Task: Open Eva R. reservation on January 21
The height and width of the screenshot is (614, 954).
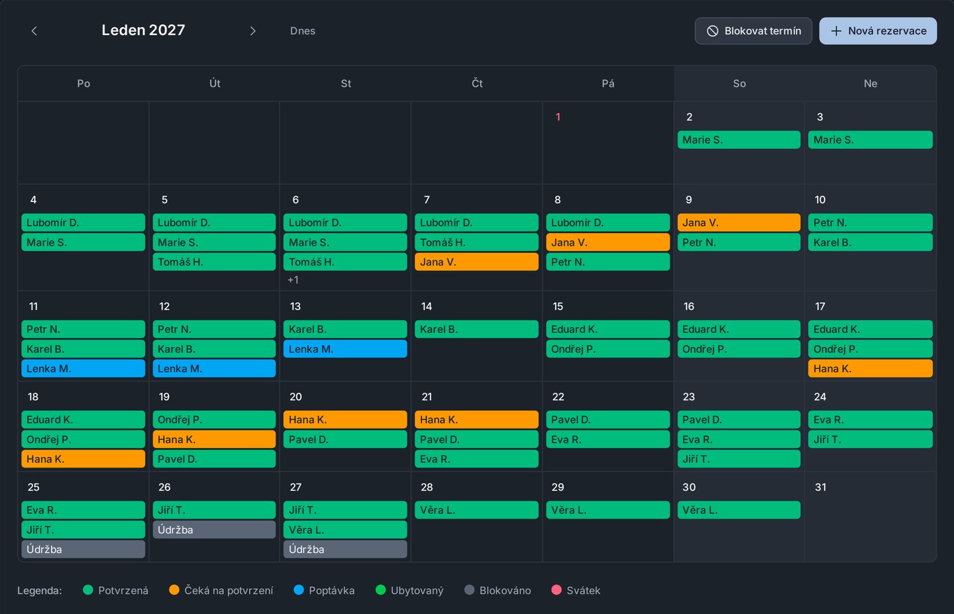Action: [477, 459]
